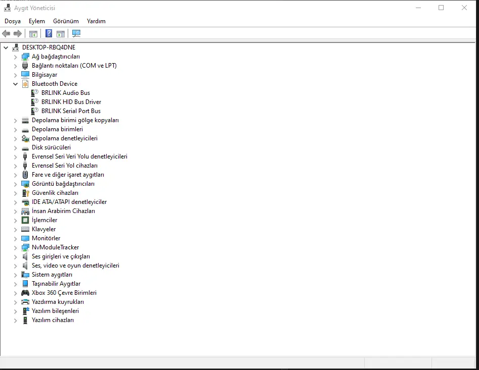Click the Yazılım bileşenleri icon

[25, 311]
